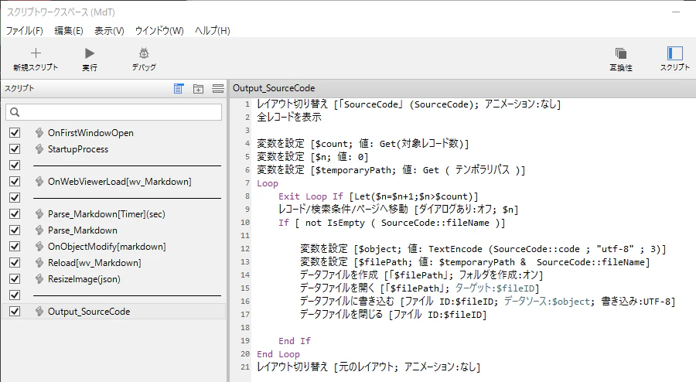
Task: Open the ファイル(F) menu
Action: [25, 31]
